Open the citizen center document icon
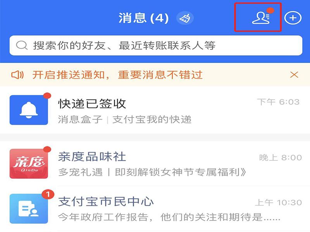Image resolution: width=310 pixels, height=232 pixels. pos(29,209)
